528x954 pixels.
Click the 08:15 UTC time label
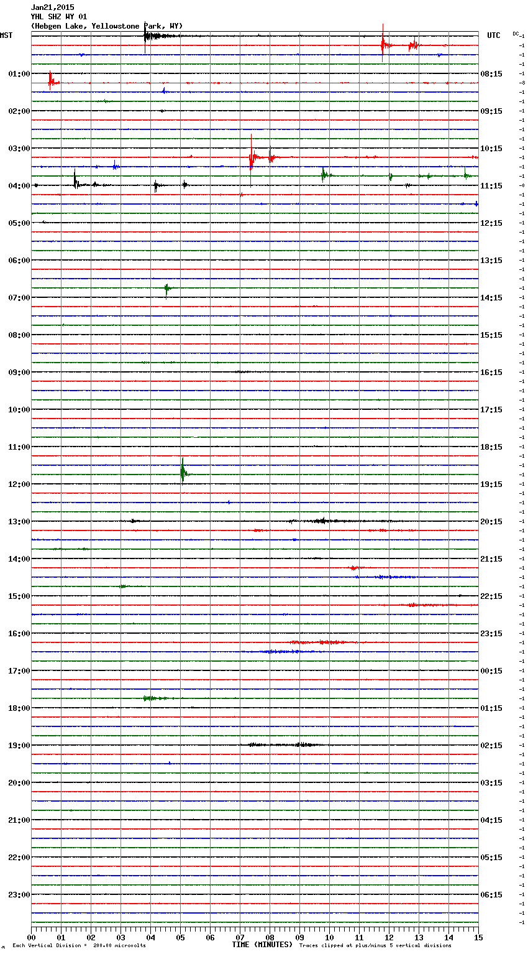[x=491, y=74]
